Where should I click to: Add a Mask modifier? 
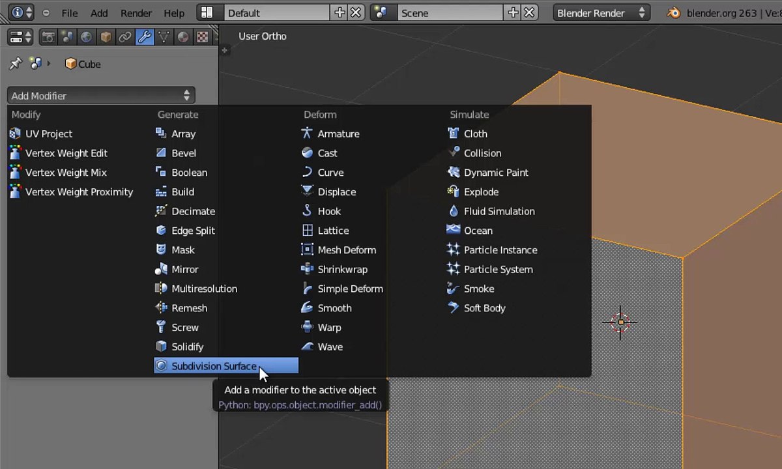pyautogui.click(x=175, y=250)
